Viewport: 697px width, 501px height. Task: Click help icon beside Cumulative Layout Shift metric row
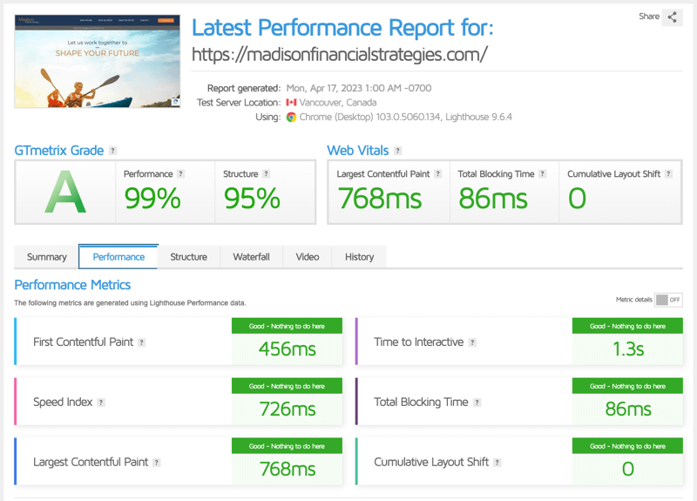pyautogui.click(x=497, y=463)
